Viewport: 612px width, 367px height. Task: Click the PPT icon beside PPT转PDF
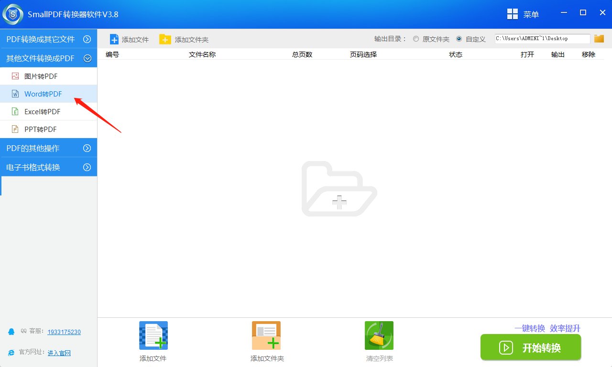(15, 129)
